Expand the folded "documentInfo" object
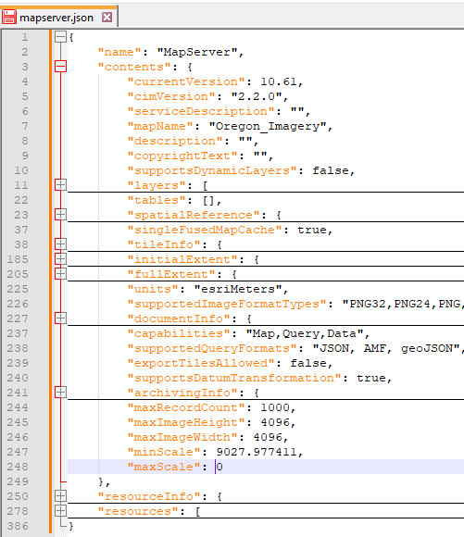 tap(60, 318)
